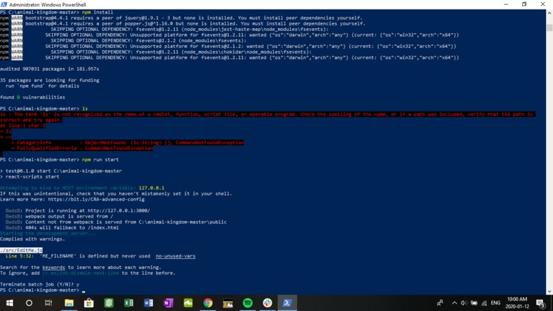The height and width of the screenshot is (311, 553).
Task: Click the PowerShell title bar window icon
Action: tap(4, 5)
